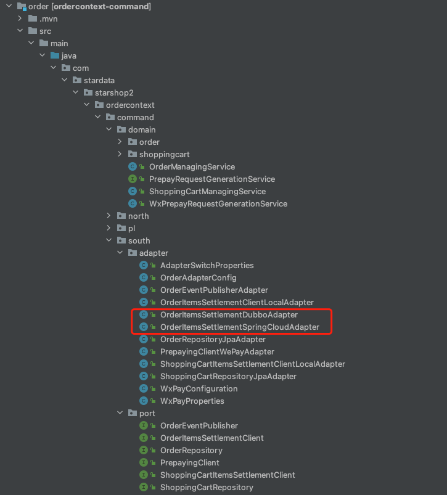Collapse the south package chevron
447x495 pixels.
point(109,240)
